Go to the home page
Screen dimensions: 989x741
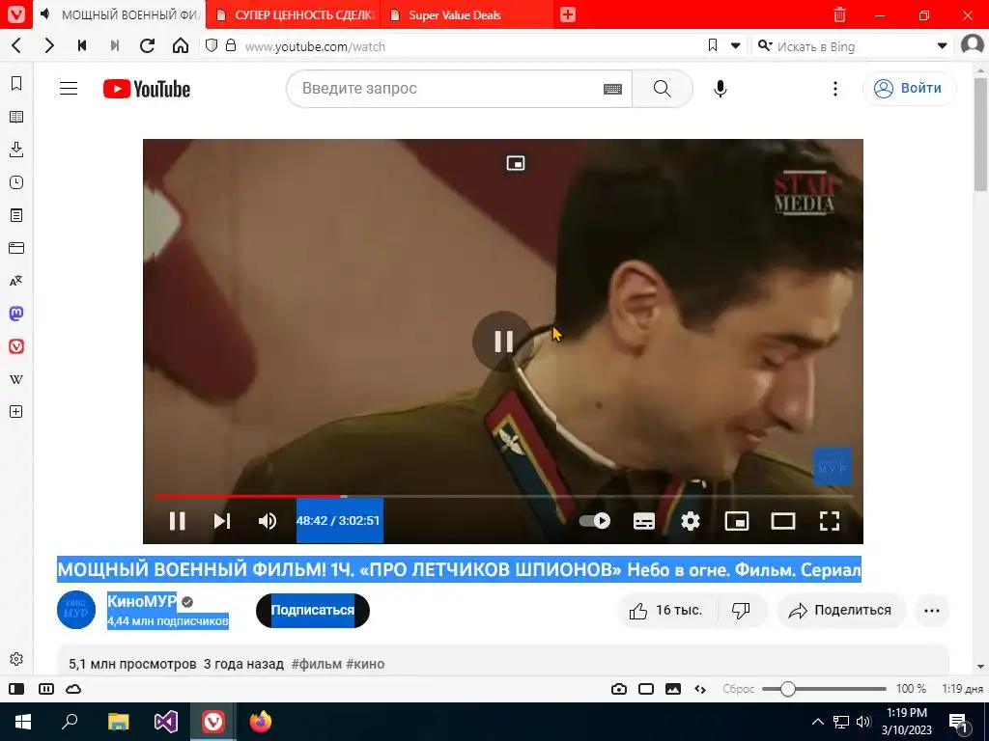tap(181, 45)
